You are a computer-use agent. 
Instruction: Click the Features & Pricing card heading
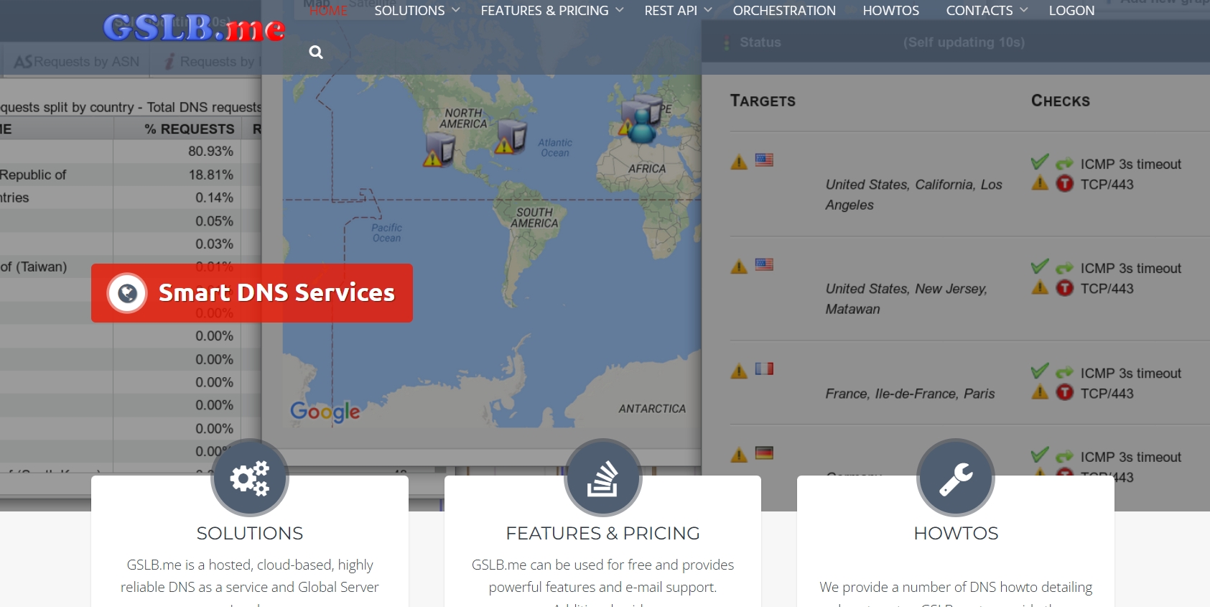click(x=602, y=533)
